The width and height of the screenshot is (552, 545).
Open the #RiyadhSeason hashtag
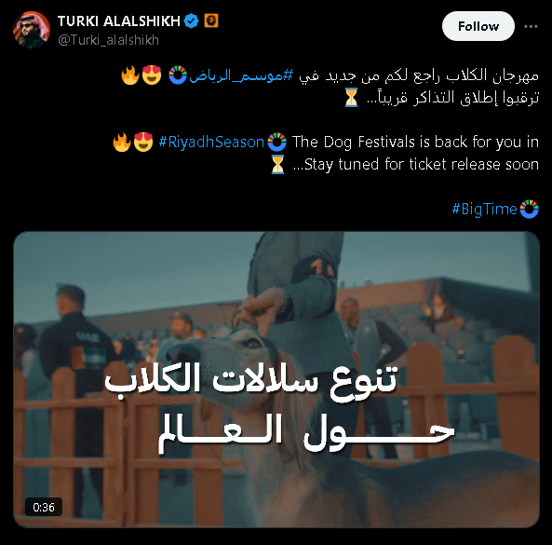tap(211, 142)
